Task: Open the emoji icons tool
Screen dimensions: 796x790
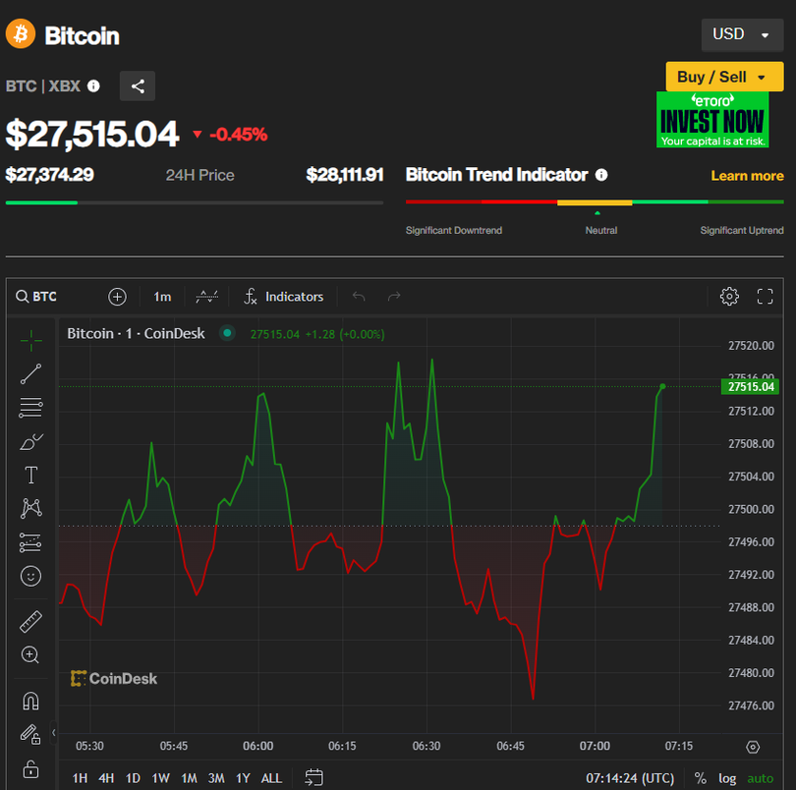Action: pos(30,576)
